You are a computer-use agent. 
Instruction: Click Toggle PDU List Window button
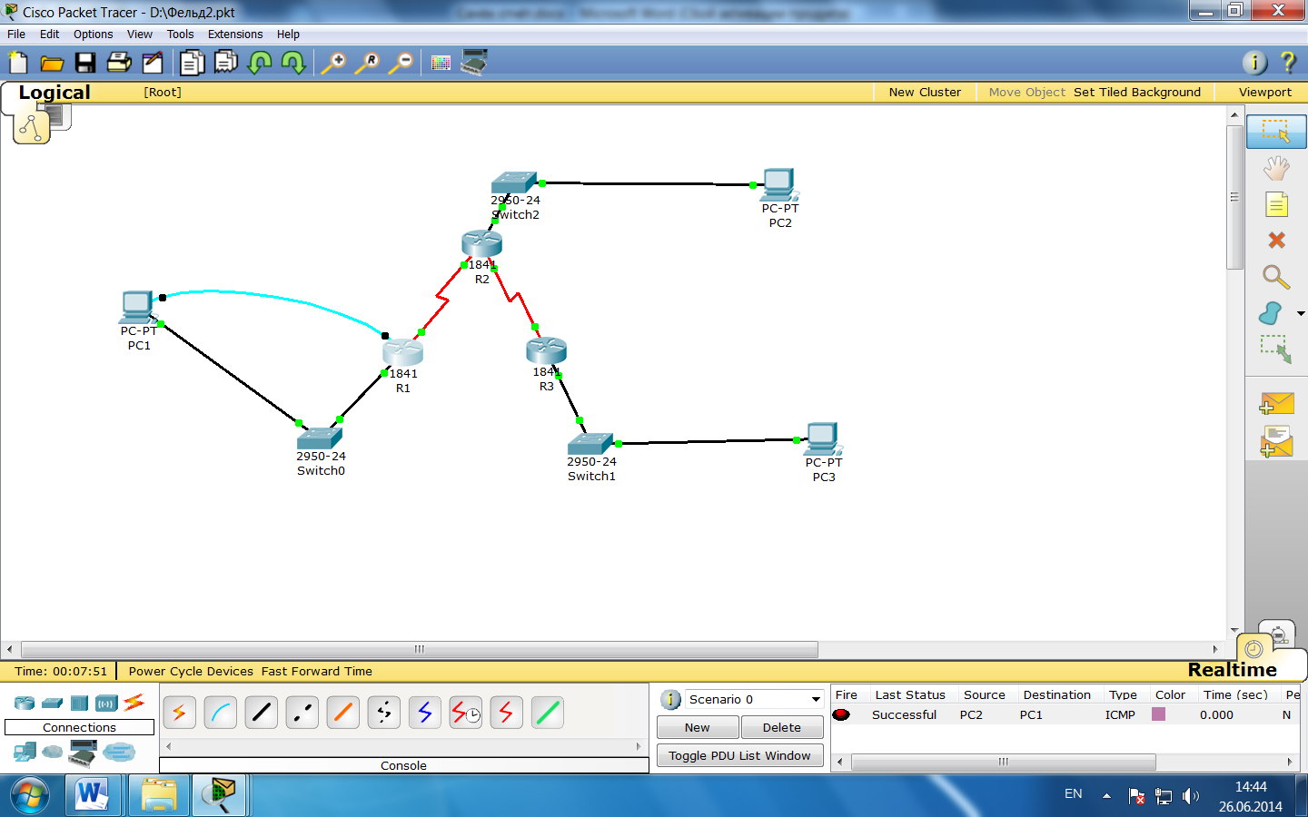[x=739, y=755]
